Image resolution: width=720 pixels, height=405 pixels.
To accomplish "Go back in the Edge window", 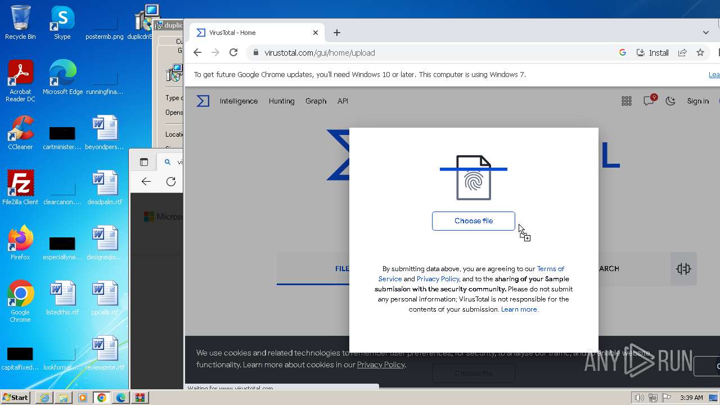I will (146, 181).
